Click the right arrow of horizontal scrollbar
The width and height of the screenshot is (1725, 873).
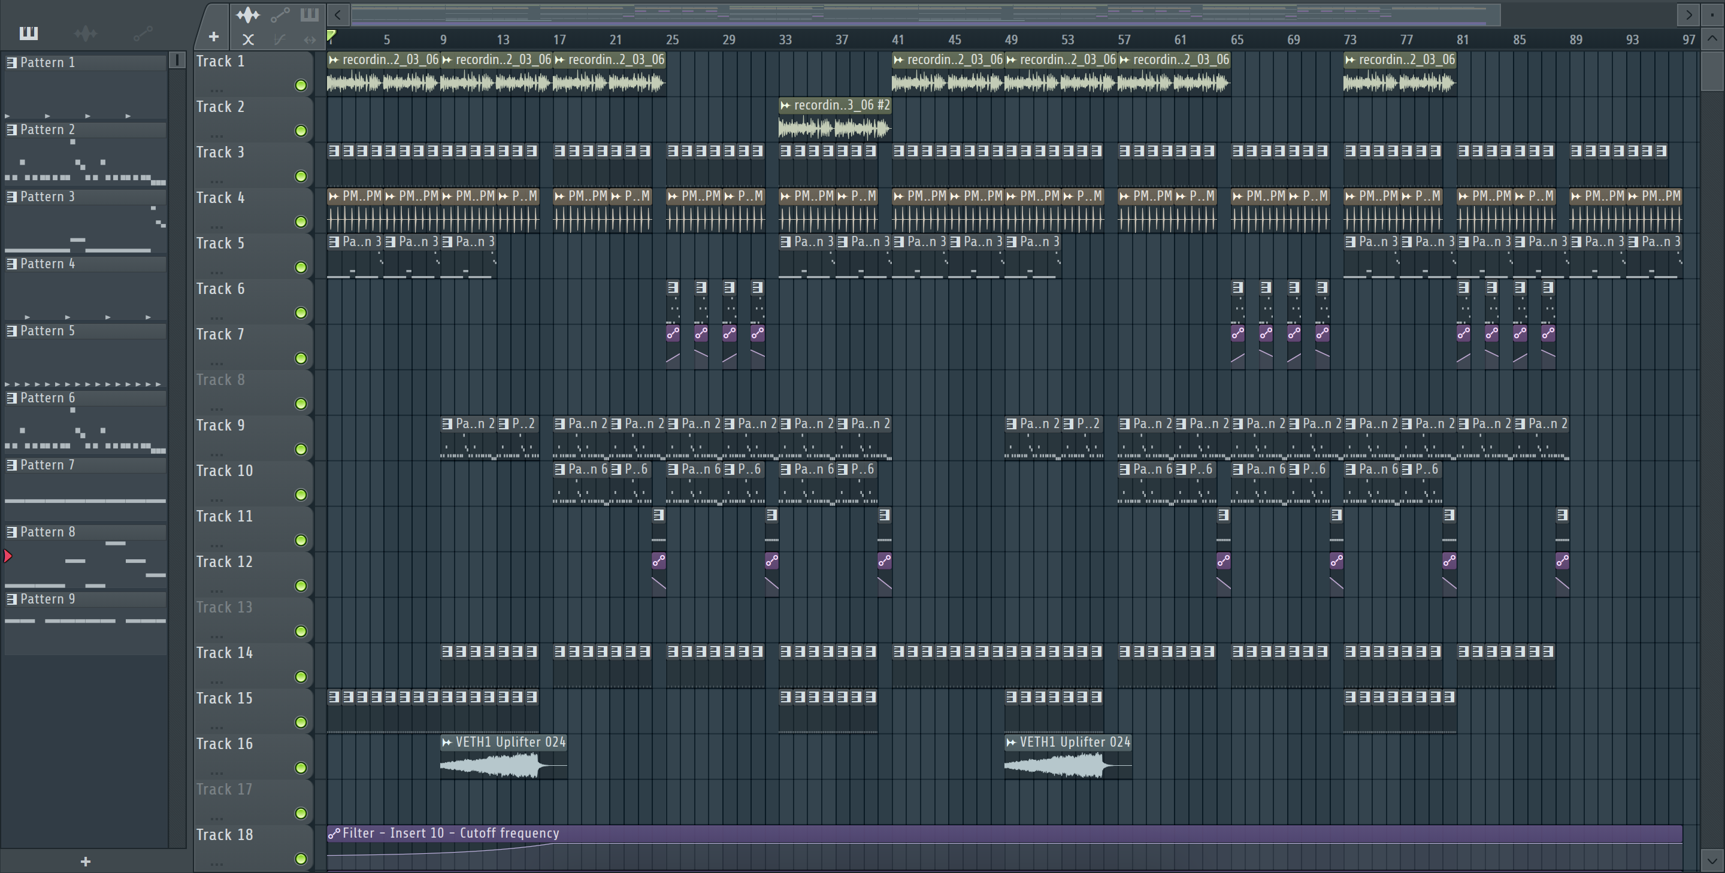[x=1688, y=14]
